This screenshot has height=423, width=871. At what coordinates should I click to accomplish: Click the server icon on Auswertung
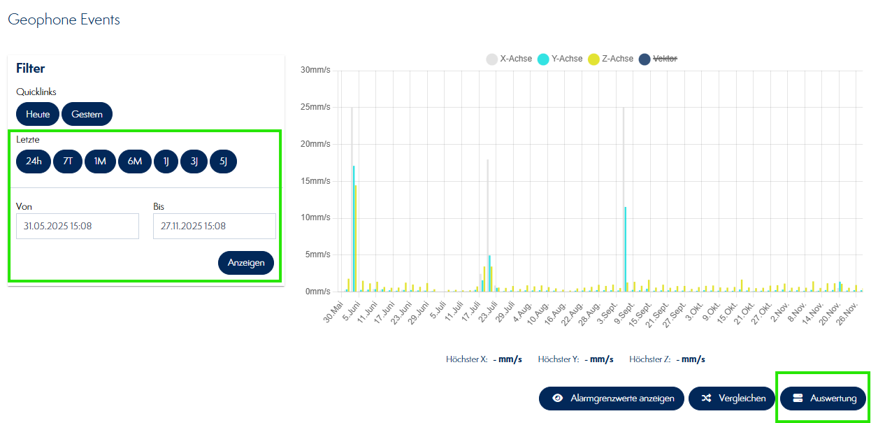pyautogui.click(x=798, y=398)
